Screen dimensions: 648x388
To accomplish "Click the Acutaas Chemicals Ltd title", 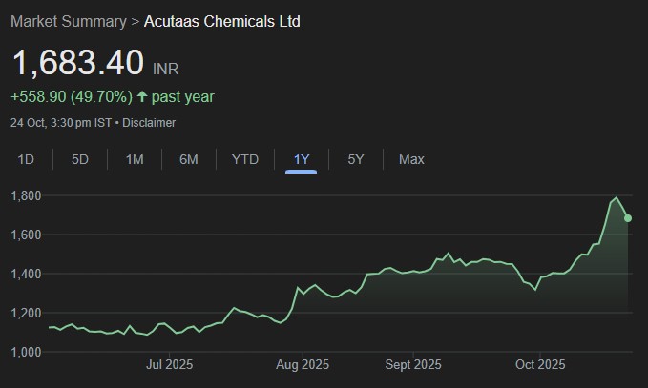I will pyautogui.click(x=221, y=20).
